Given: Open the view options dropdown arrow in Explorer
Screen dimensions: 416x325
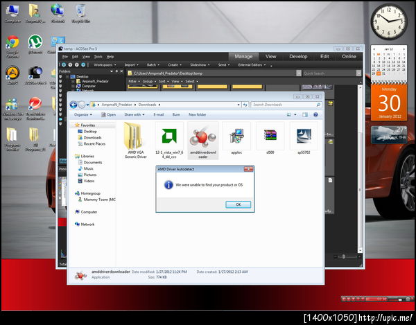Looking at the screenshot, I should 295,115.
